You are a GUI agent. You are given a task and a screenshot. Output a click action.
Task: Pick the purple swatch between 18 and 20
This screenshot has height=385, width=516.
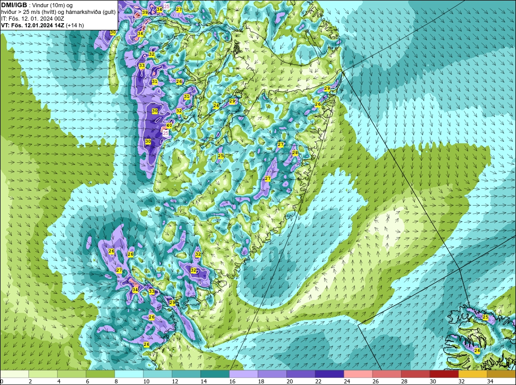(x=272, y=374)
